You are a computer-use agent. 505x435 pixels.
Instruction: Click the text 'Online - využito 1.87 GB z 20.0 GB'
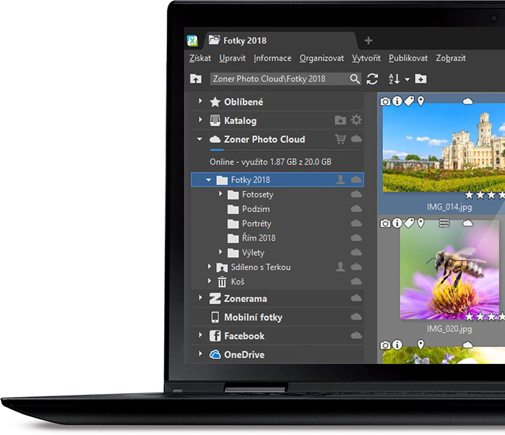(x=271, y=162)
